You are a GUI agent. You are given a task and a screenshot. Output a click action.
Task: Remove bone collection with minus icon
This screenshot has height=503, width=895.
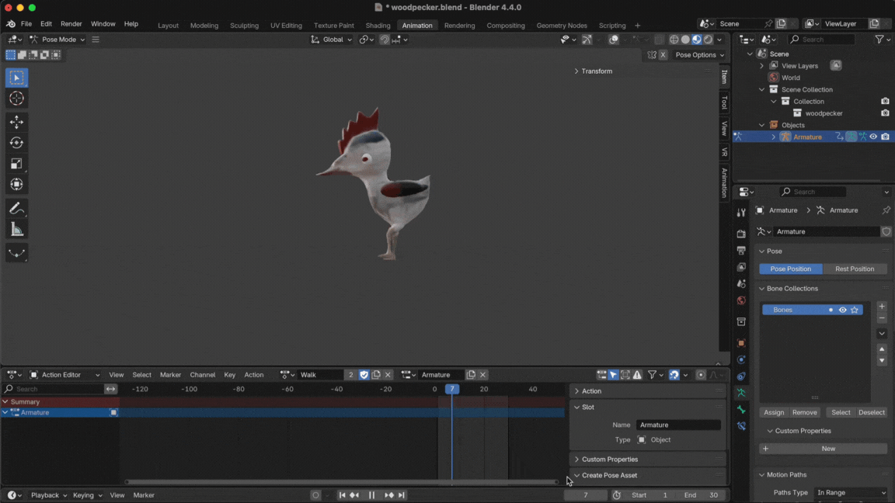(882, 318)
